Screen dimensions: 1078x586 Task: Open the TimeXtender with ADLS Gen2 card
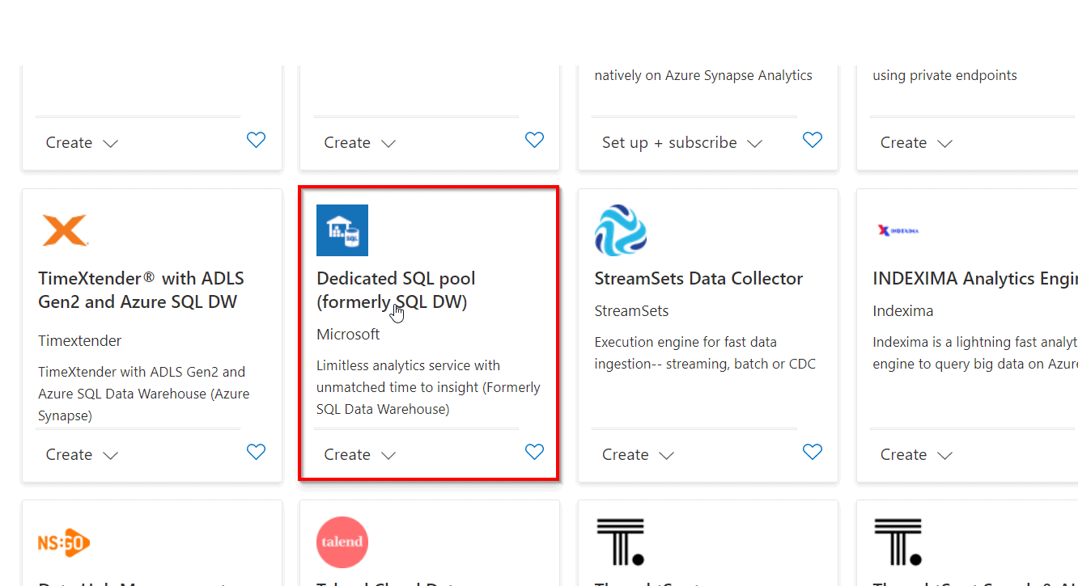[x=141, y=289]
